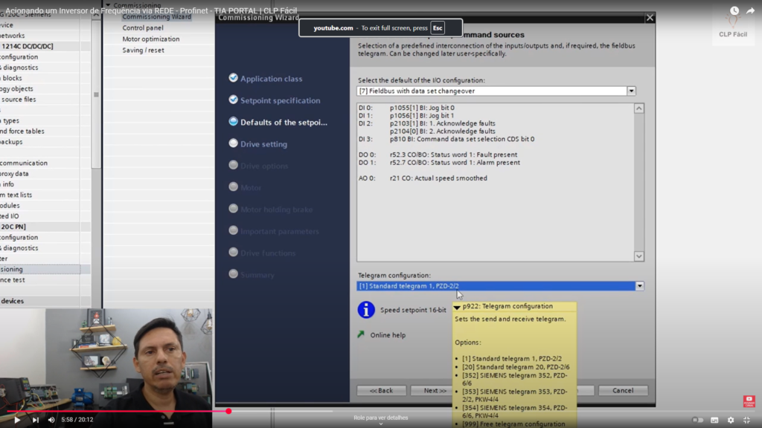Click '[20] Standard telegram 20, PZD-2/6' in tooltip
Viewport: 762px width, 428px height.
pyautogui.click(x=516, y=367)
